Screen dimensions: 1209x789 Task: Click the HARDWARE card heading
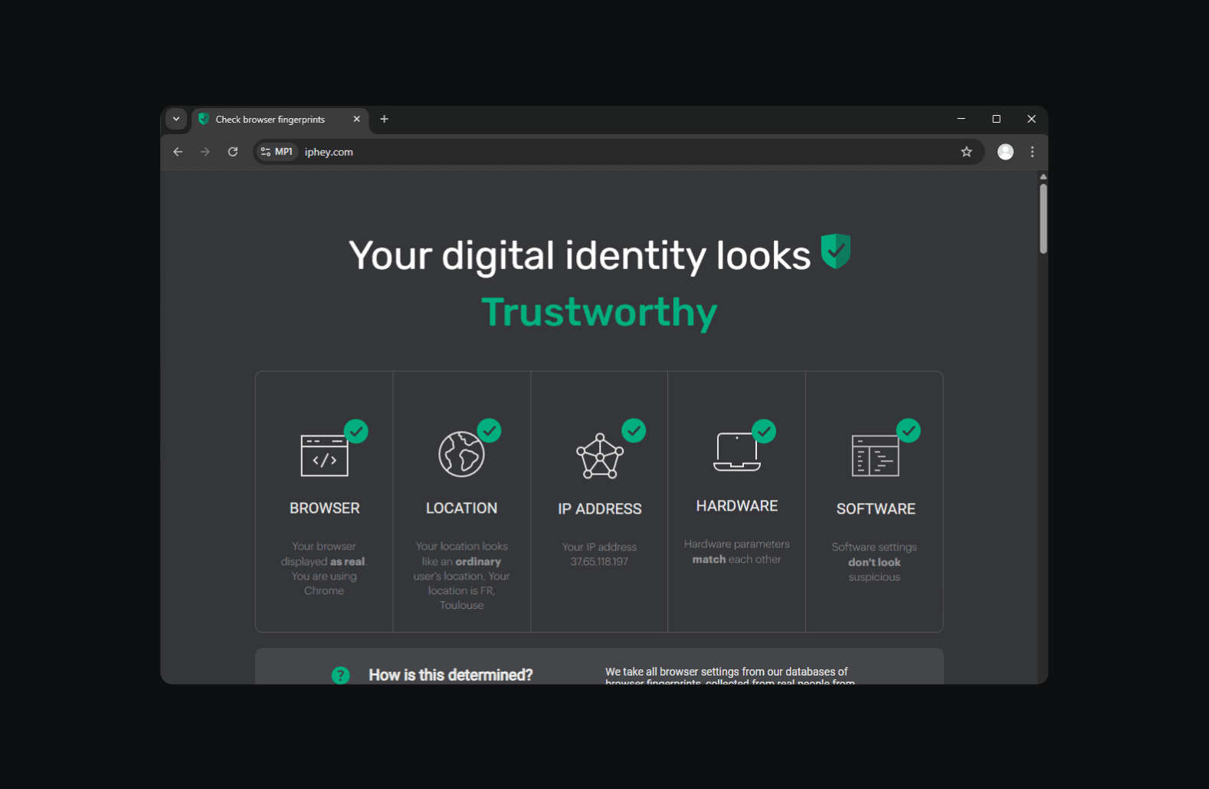point(737,506)
